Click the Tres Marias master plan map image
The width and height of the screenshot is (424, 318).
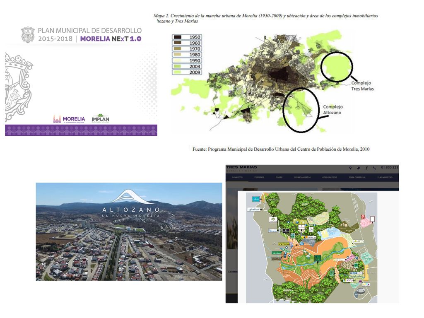pos(311,248)
